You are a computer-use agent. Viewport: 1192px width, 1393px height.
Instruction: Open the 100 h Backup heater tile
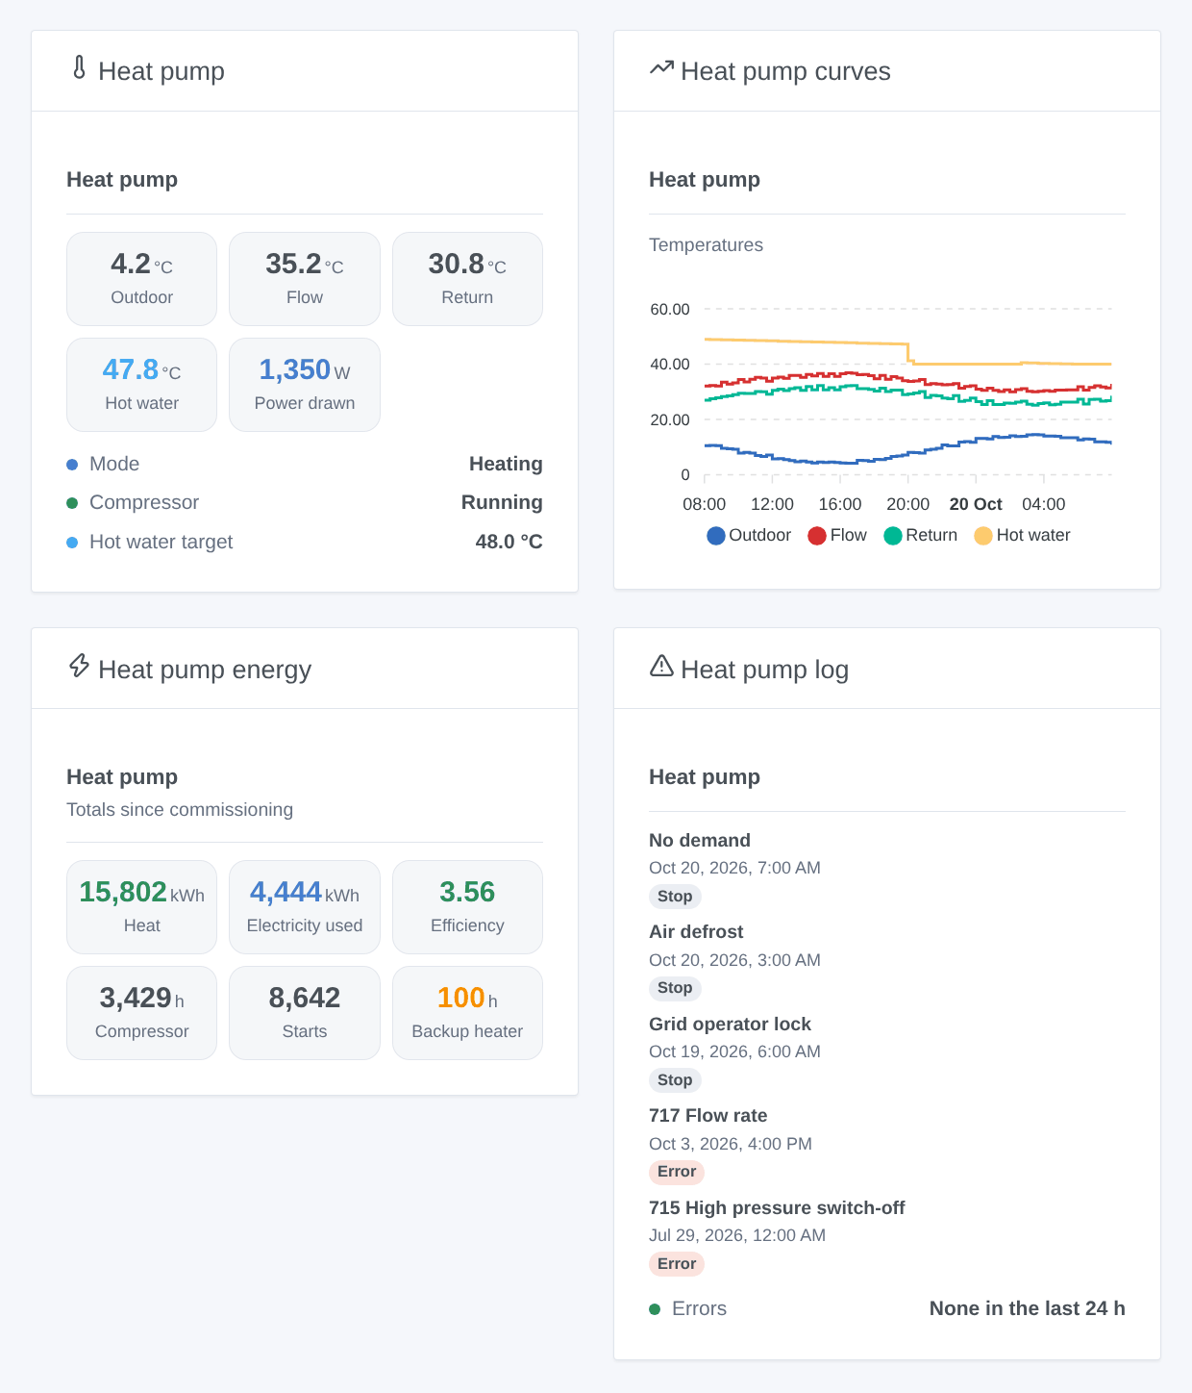click(467, 1013)
